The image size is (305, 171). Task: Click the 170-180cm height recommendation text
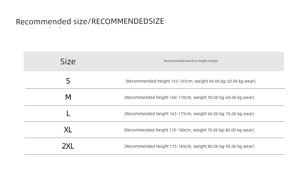189,130
